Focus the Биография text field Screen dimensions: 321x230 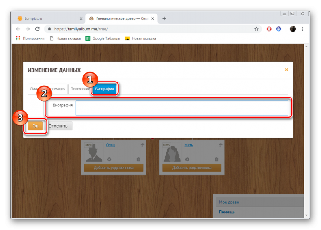coord(182,108)
